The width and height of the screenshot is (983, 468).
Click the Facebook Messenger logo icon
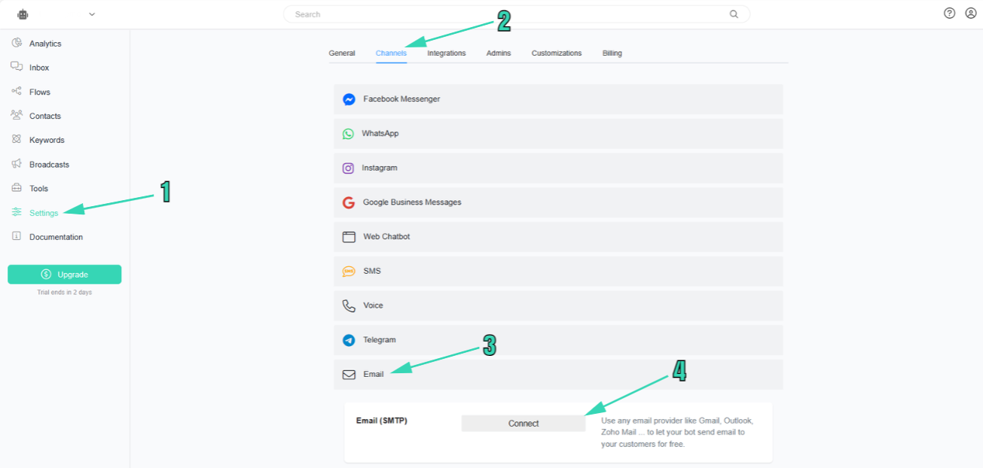(x=349, y=99)
